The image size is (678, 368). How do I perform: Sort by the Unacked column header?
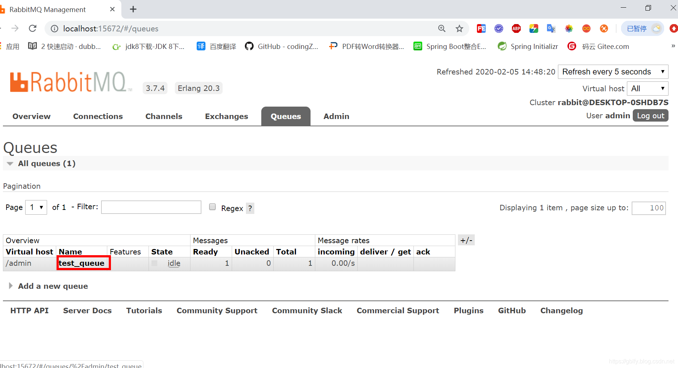click(x=252, y=252)
